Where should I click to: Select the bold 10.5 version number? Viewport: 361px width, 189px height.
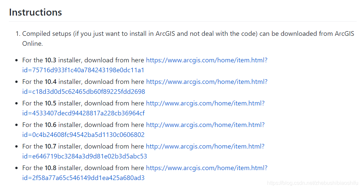tap(50, 103)
